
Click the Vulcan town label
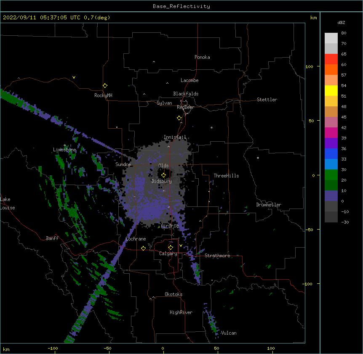point(229,333)
